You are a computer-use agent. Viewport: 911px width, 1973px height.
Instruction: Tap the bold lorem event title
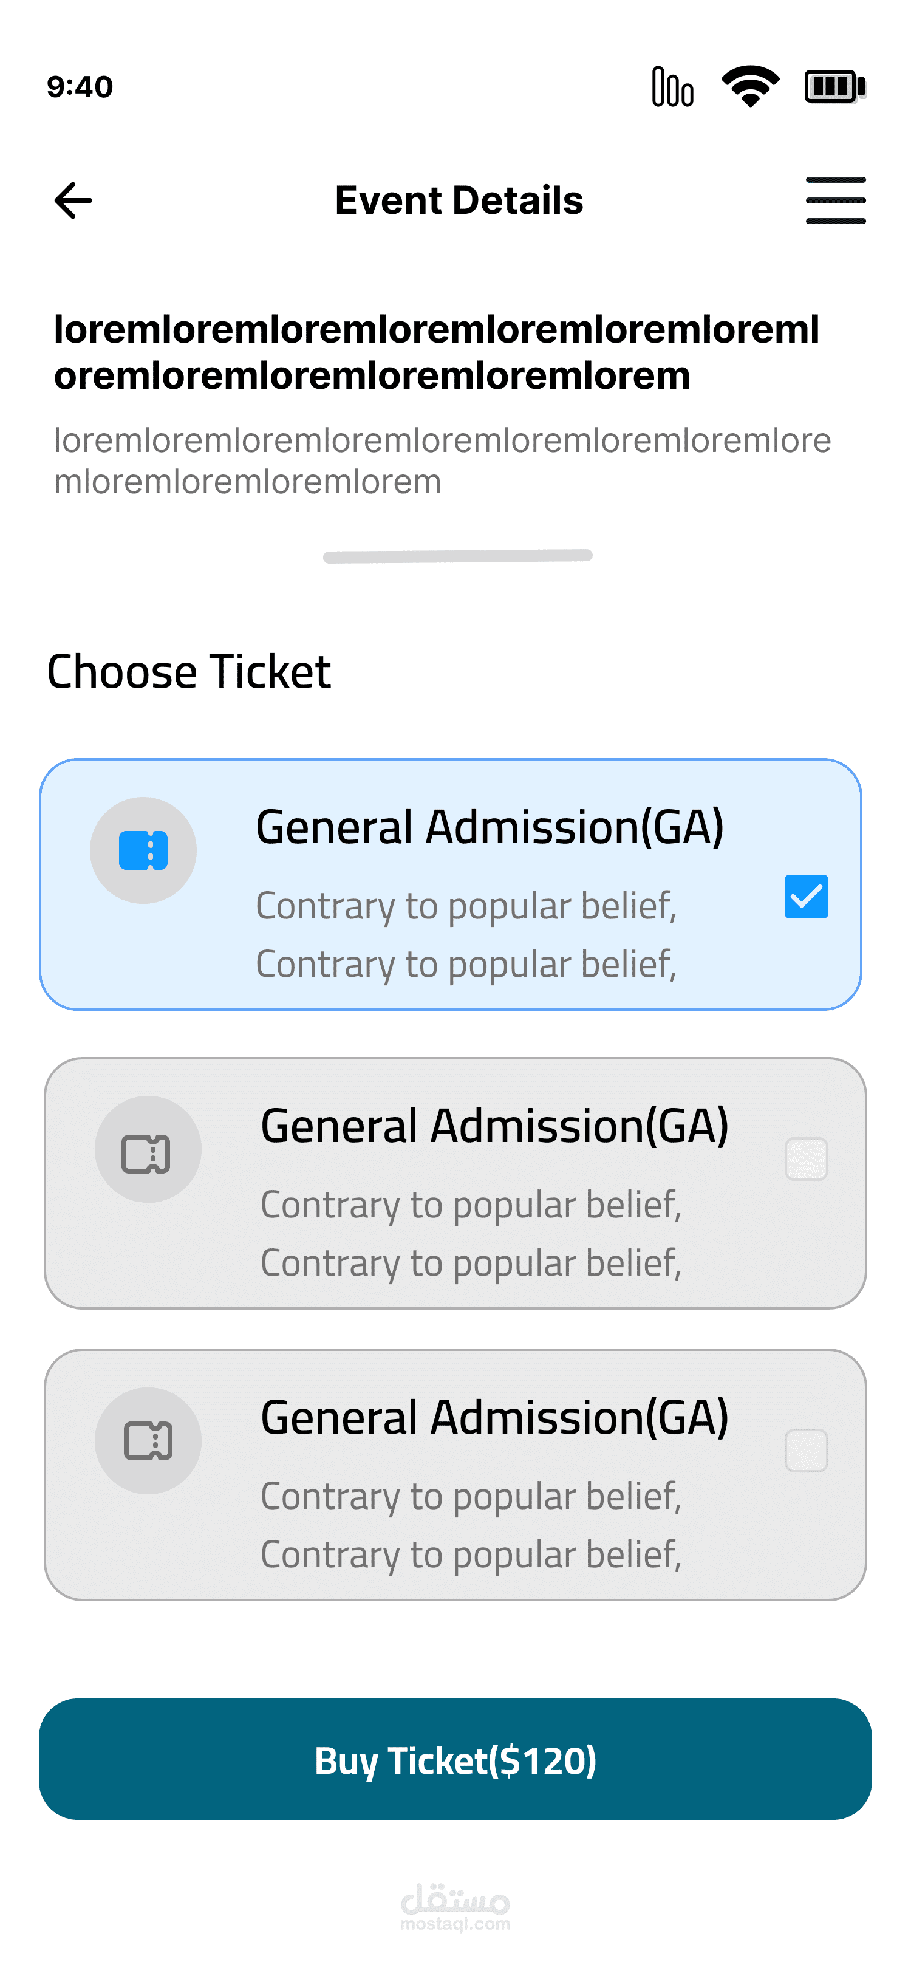tap(436, 352)
